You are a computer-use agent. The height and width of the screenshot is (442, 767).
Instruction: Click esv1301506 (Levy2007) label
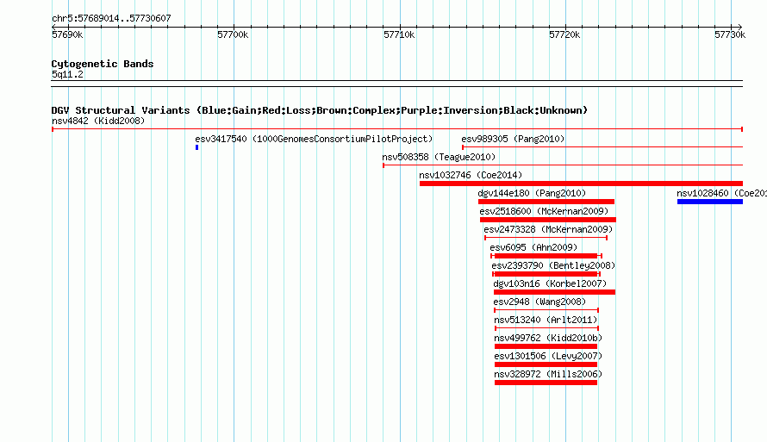pos(548,356)
